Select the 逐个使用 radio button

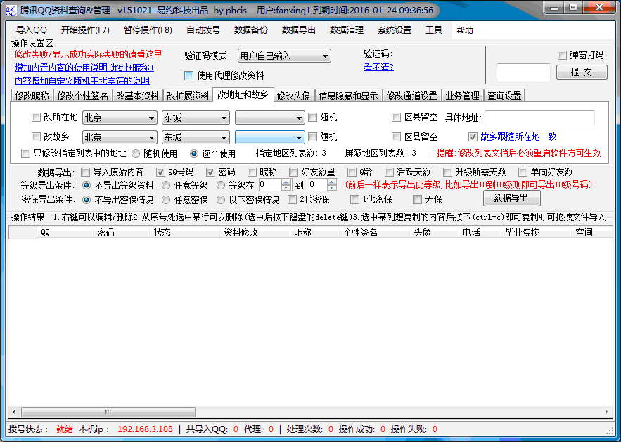193,153
